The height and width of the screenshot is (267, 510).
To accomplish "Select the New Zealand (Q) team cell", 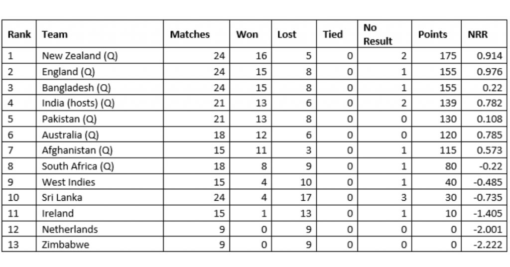I will pos(100,56).
